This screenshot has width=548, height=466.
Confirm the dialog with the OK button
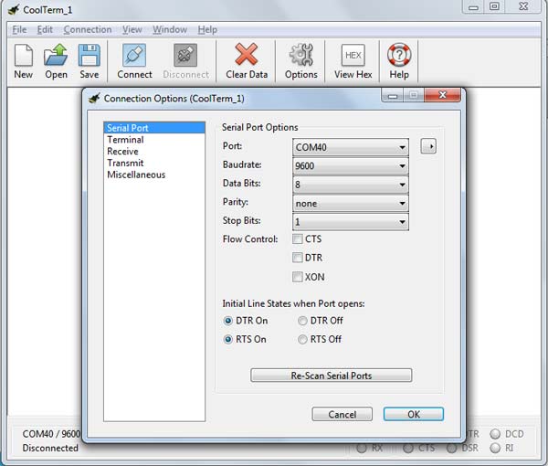413,414
